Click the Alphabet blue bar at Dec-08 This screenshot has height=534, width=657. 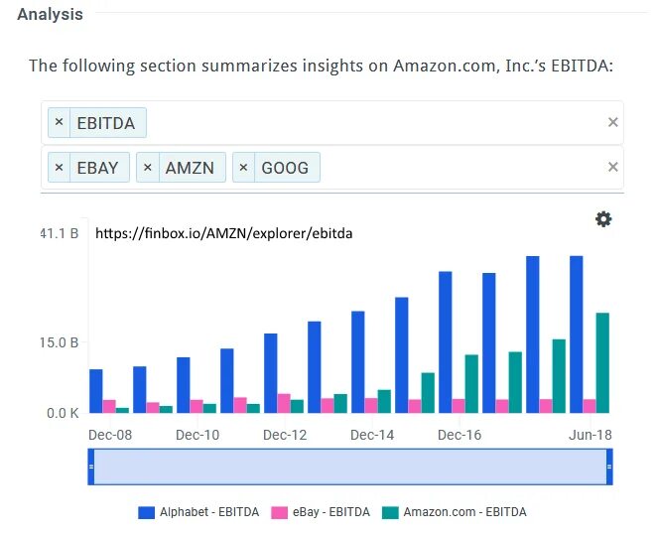pos(95,391)
